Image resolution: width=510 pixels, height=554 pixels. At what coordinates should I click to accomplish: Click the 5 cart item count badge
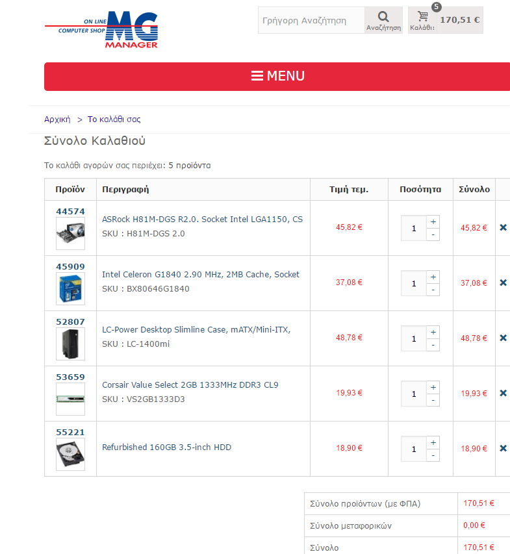436,6
